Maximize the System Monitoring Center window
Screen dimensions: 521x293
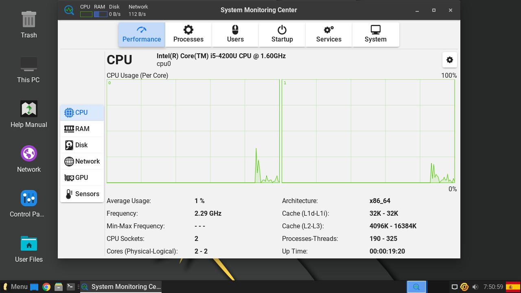pos(434,10)
